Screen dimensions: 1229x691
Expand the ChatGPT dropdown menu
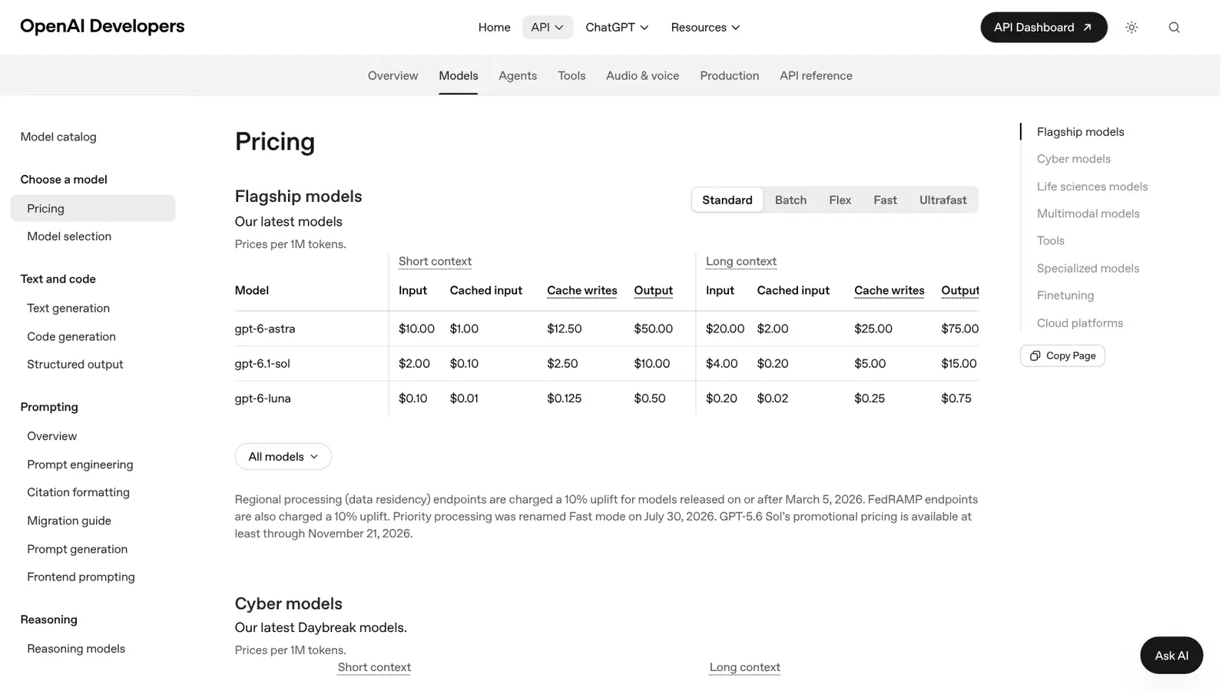(x=617, y=28)
